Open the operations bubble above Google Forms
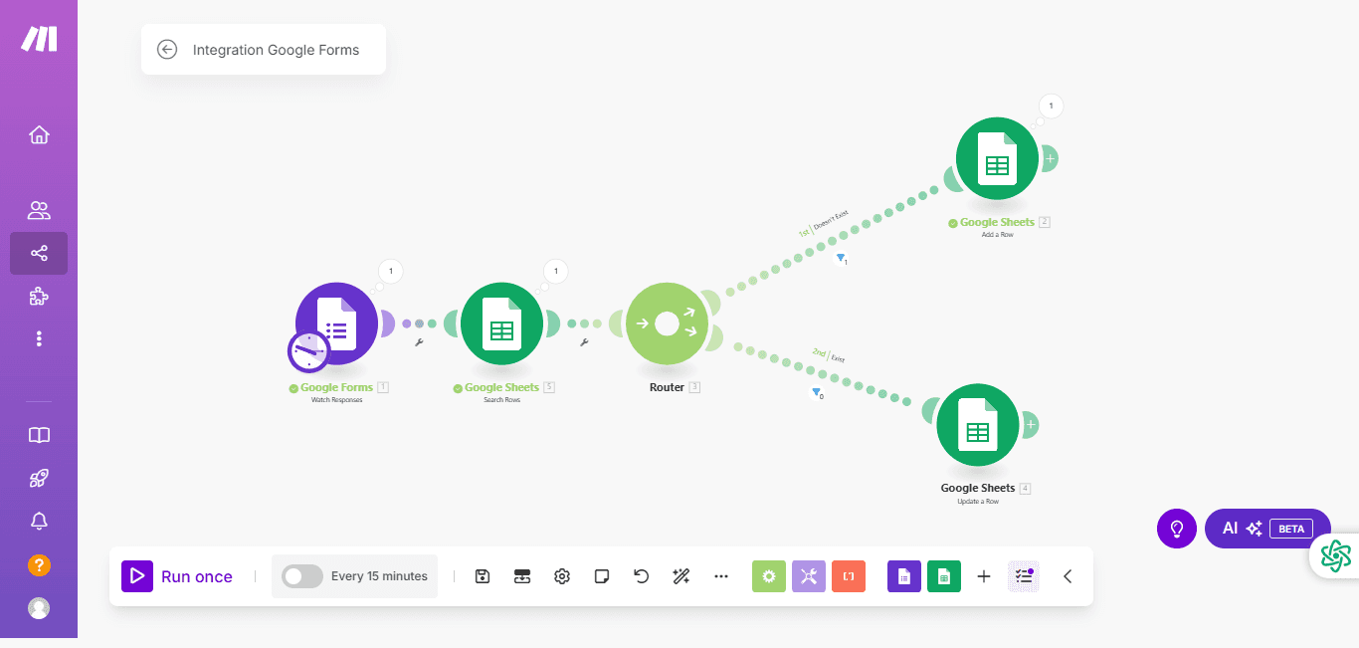Viewport: 1359px width, 648px height. tap(391, 271)
